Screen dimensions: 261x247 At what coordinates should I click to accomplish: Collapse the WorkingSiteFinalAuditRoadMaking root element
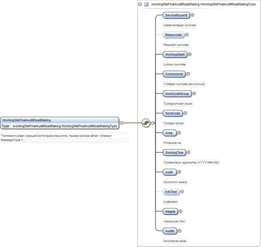pyautogui.click(x=122, y=123)
